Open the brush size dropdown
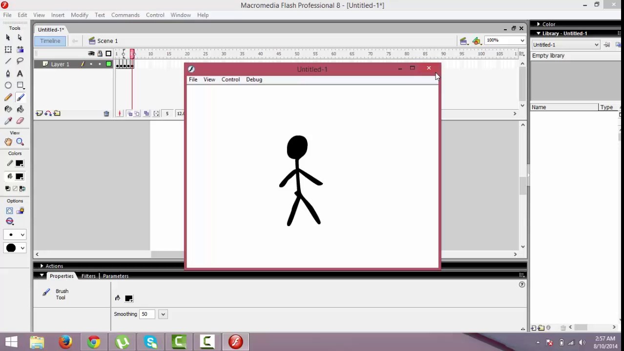The image size is (624, 351). [x=15, y=235]
